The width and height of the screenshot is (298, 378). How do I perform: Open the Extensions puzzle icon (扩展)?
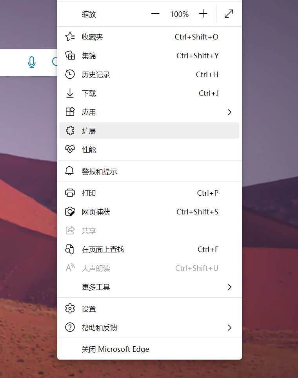pos(70,131)
